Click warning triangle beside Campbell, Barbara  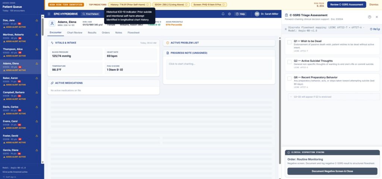pos(37,92)
